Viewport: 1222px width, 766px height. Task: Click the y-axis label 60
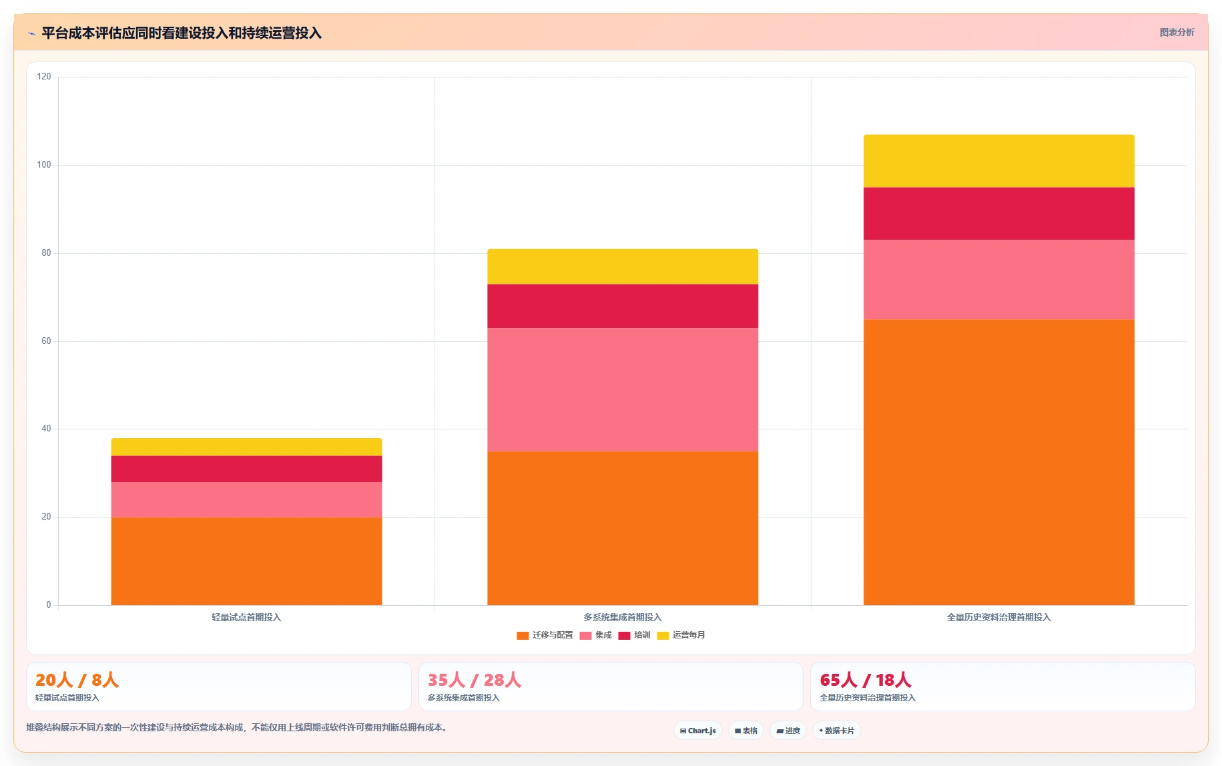46,341
